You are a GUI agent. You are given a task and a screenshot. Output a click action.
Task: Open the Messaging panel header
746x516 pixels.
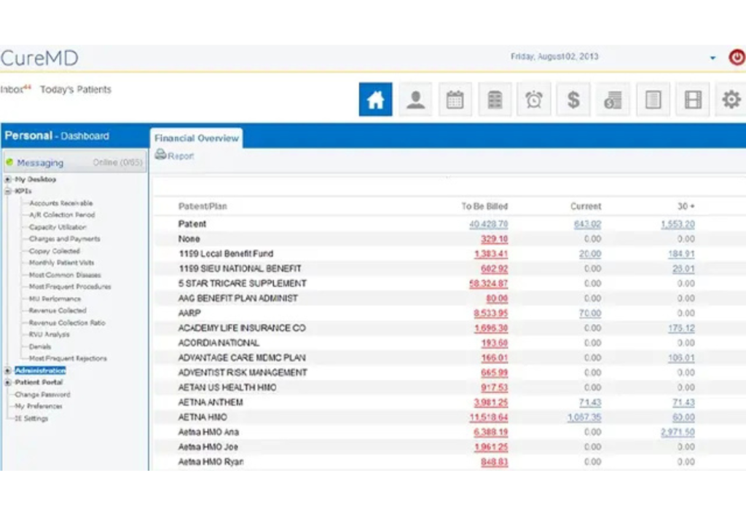[75, 162]
